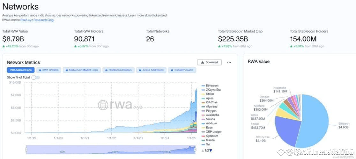Hide the Solana legend entry
Image resolution: width=356 pixels, height=159 pixels.
tap(208, 119)
